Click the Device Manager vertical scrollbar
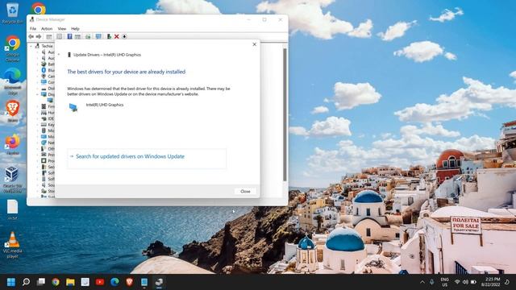Screen dimensions: 516x290 pyautogui.click(x=285, y=114)
